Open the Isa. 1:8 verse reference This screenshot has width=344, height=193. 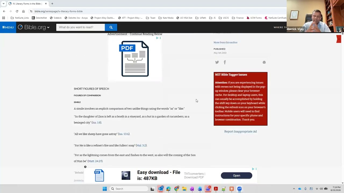tap(96, 123)
